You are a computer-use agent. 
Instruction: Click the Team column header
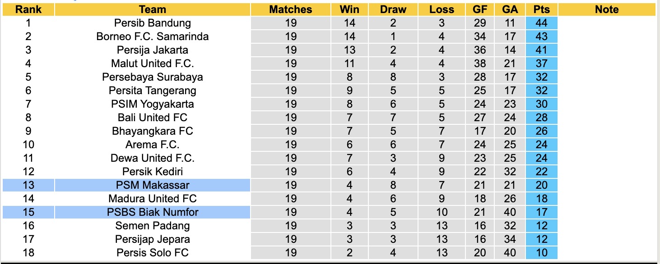coord(153,9)
